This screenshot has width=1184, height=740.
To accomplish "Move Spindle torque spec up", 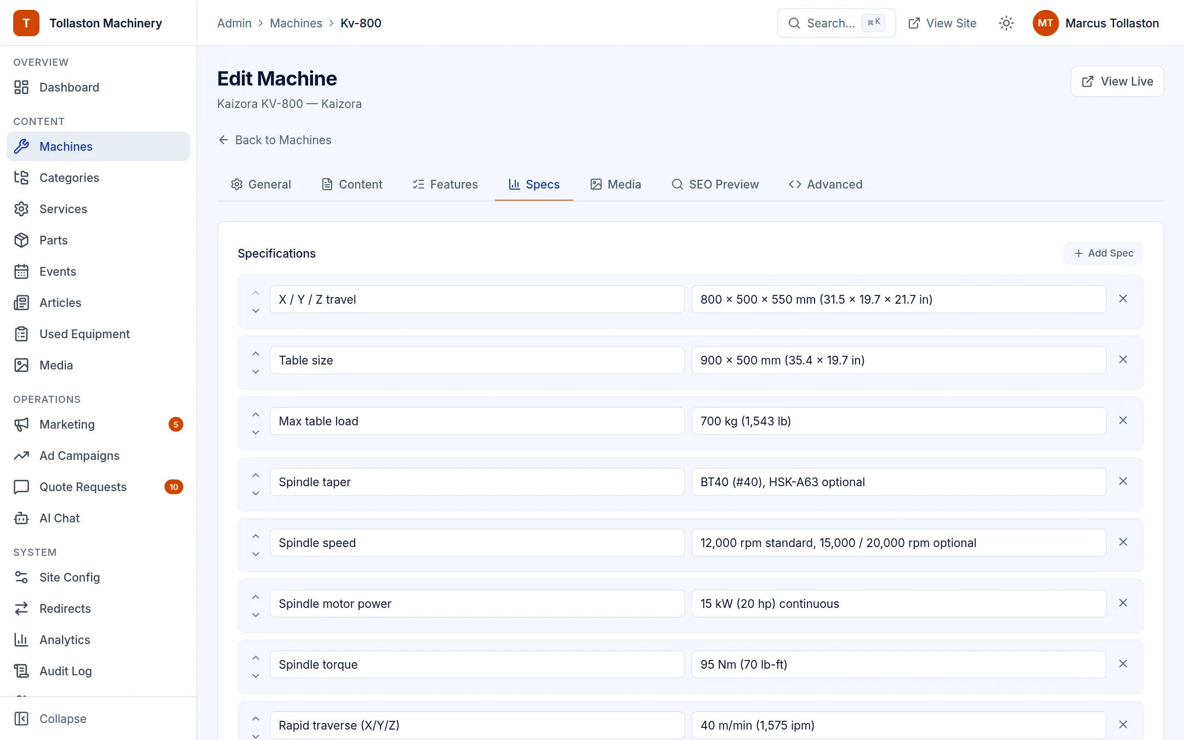I will (x=255, y=658).
